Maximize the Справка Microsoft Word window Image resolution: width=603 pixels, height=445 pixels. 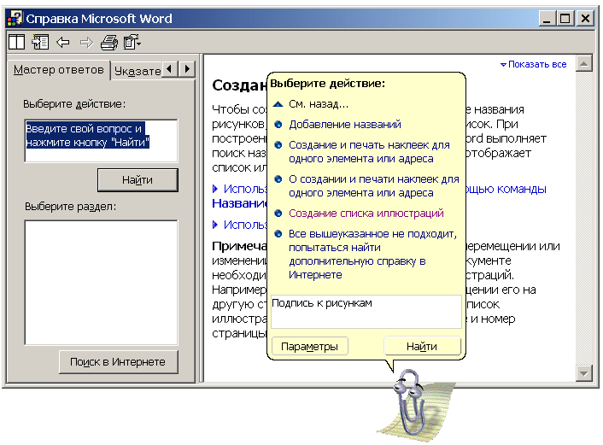click(x=565, y=19)
